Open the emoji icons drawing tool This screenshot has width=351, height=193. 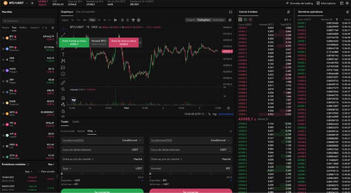(63, 74)
